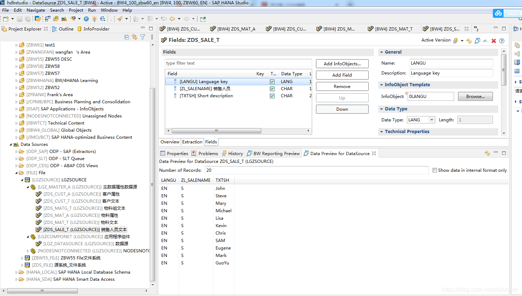The width and height of the screenshot is (522, 296).
Task: Close the Data Preview for DataSource tab
Action: tap(374, 153)
